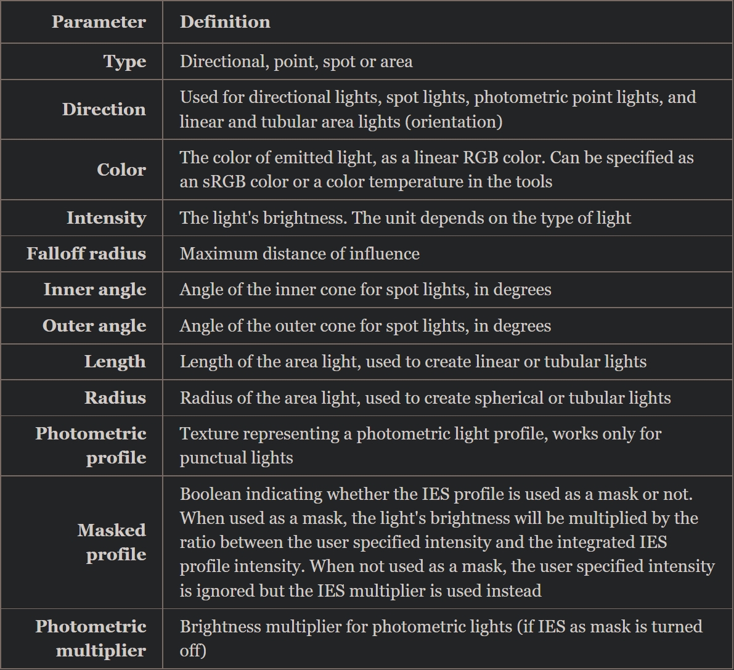Click the Direction parameter name

pyautogui.click(x=104, y=110)
